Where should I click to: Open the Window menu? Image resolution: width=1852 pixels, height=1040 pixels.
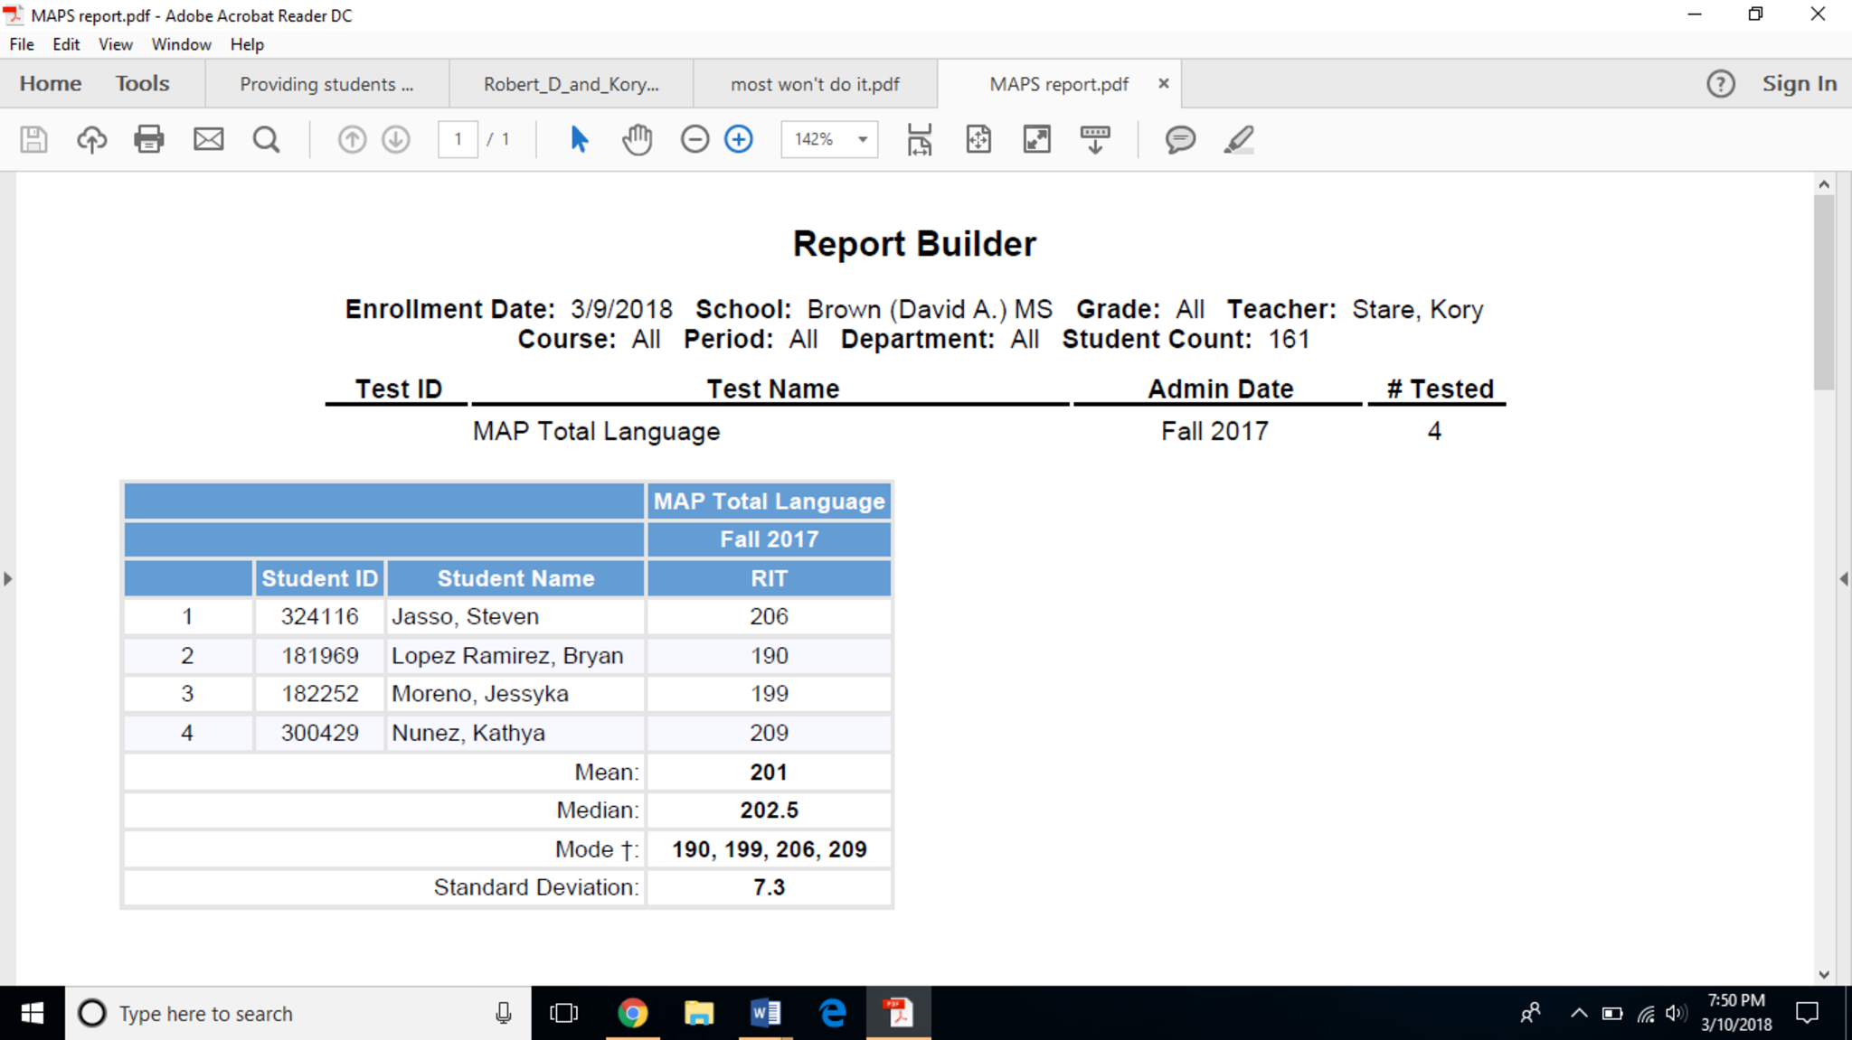181,44
